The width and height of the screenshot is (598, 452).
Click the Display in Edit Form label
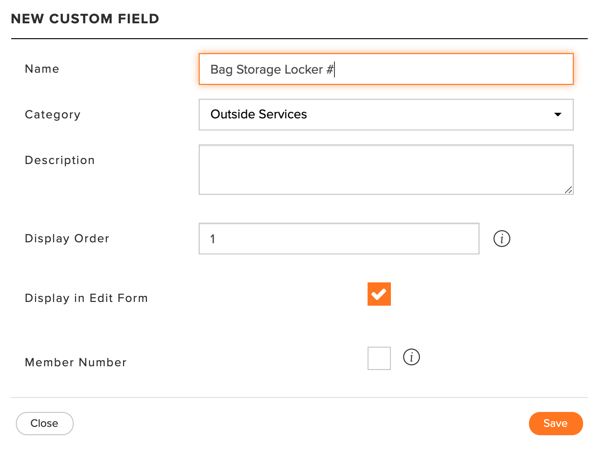pos(86,298)
